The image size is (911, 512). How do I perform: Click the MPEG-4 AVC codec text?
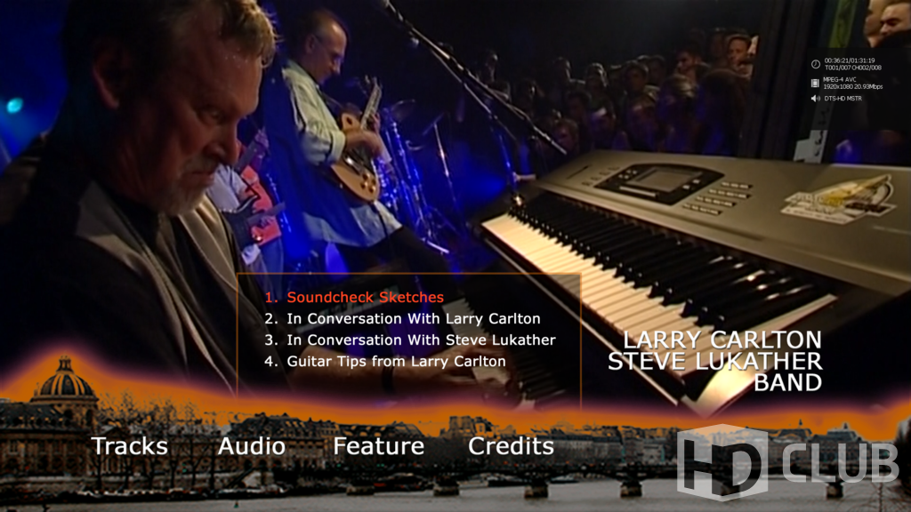pyautogui.click(x=840, y=79)
